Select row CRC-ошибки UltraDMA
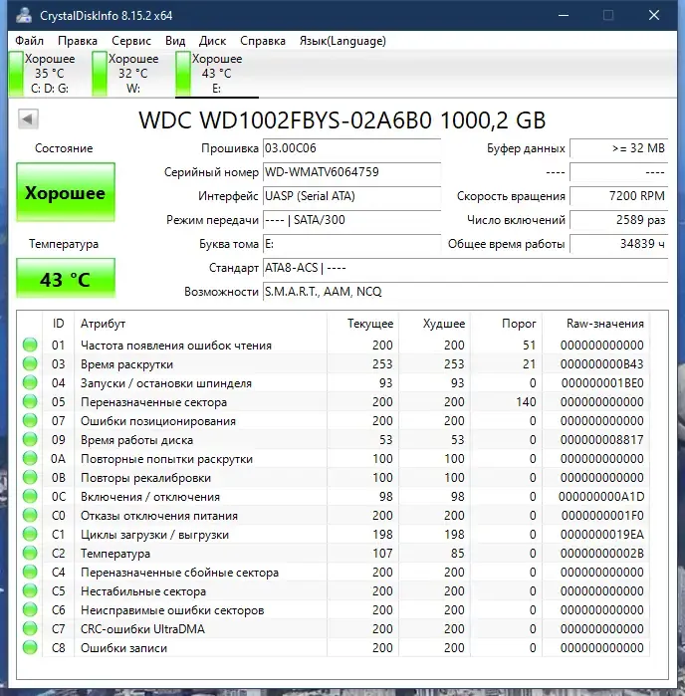685x696 pixels. 336,629
